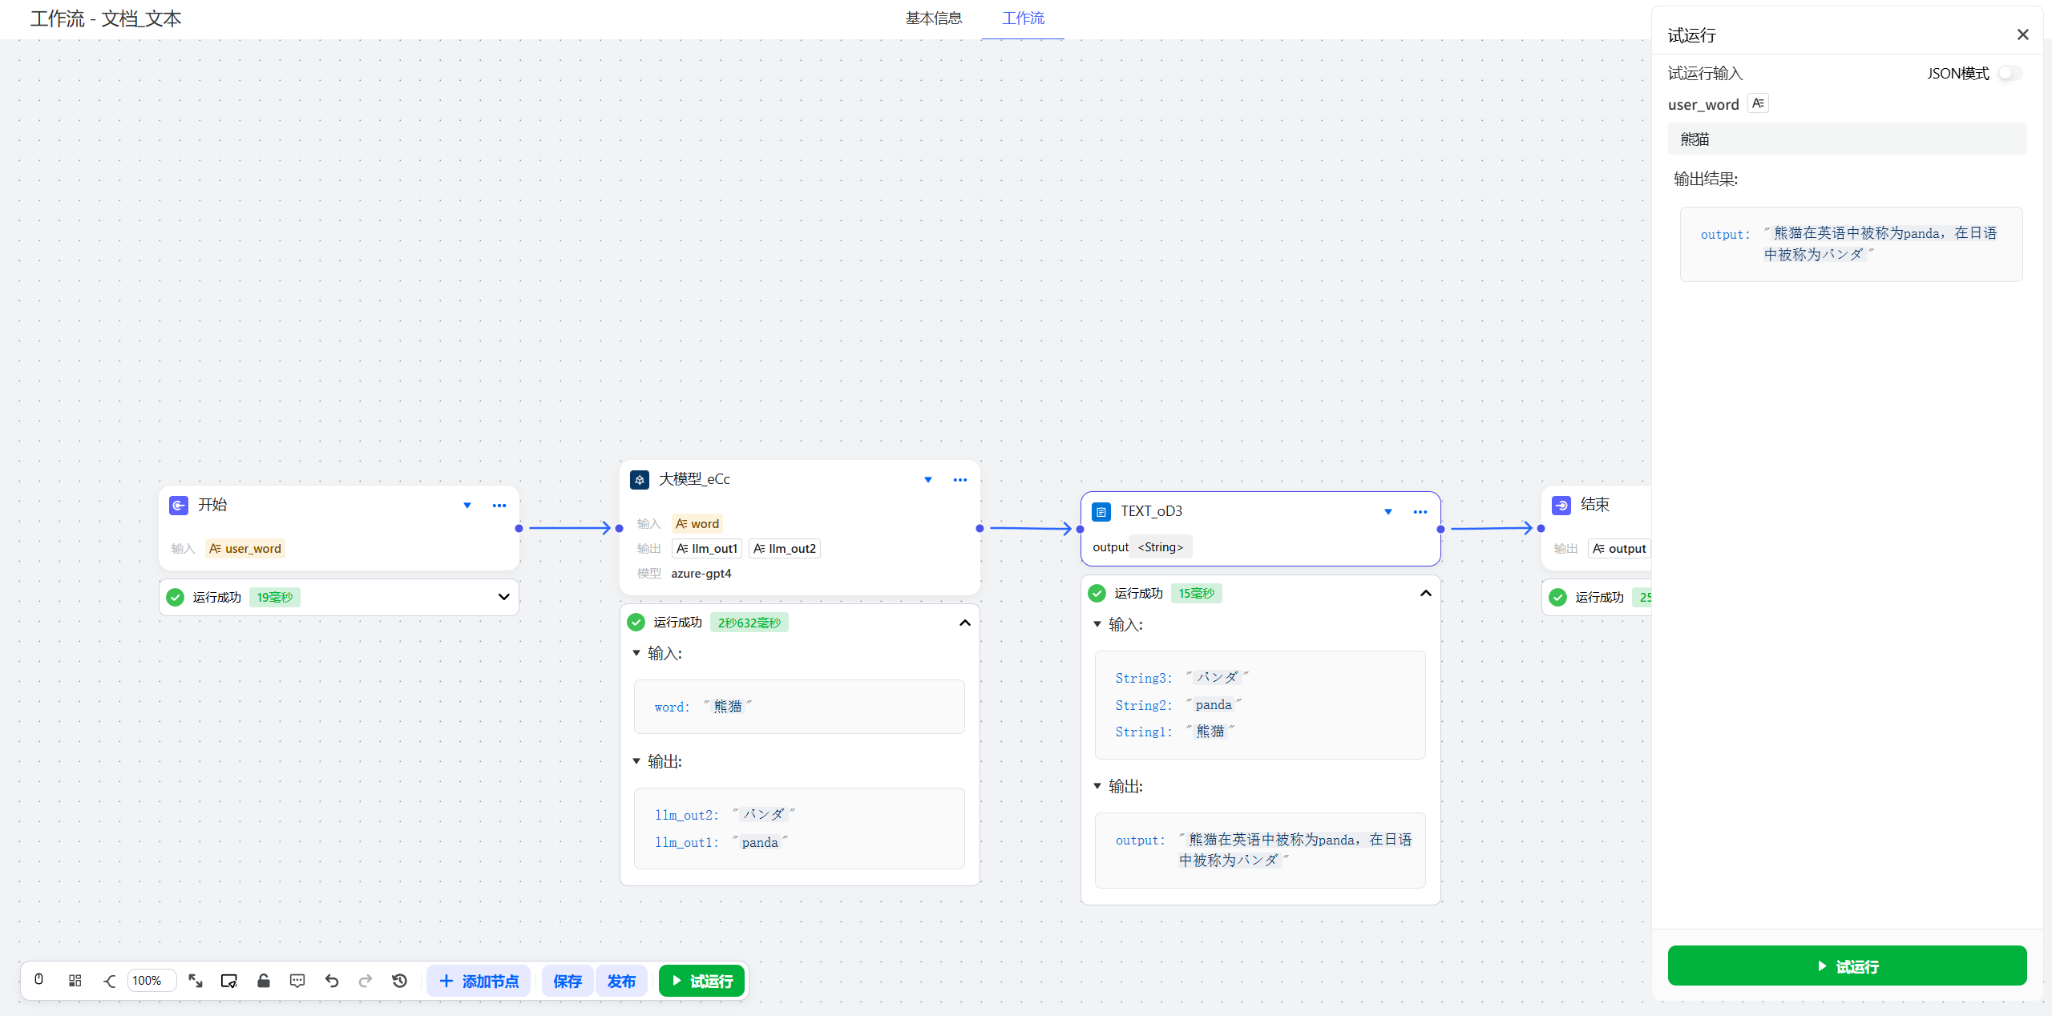Select the 工作流 tab
The image size is (2052, 1016).
click(x=1023, y=18)
